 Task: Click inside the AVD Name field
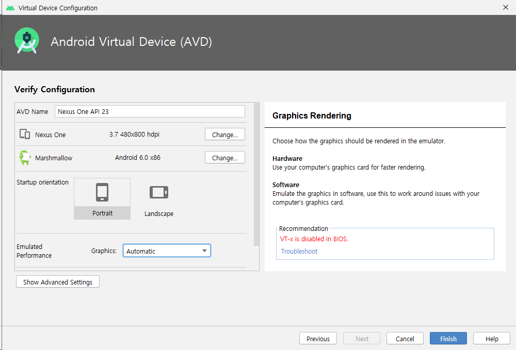150,111
